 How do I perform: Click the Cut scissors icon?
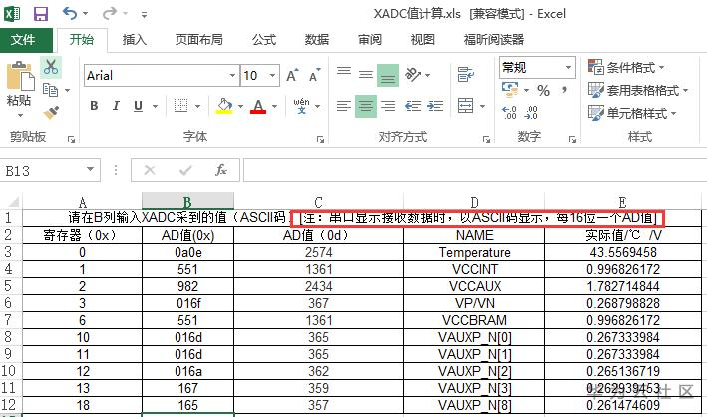51,67
